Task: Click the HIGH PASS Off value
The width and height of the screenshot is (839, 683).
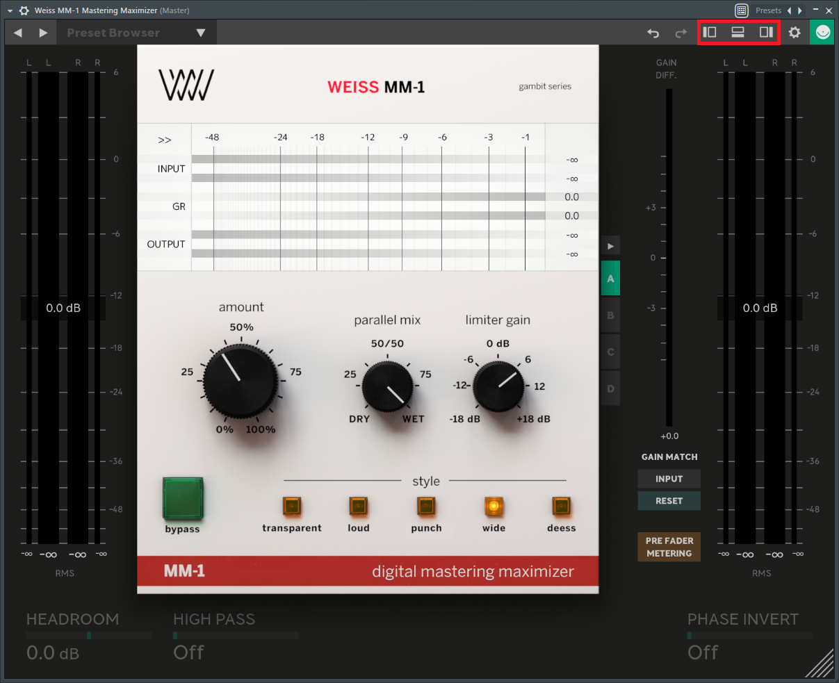Action: pos(188,652)
